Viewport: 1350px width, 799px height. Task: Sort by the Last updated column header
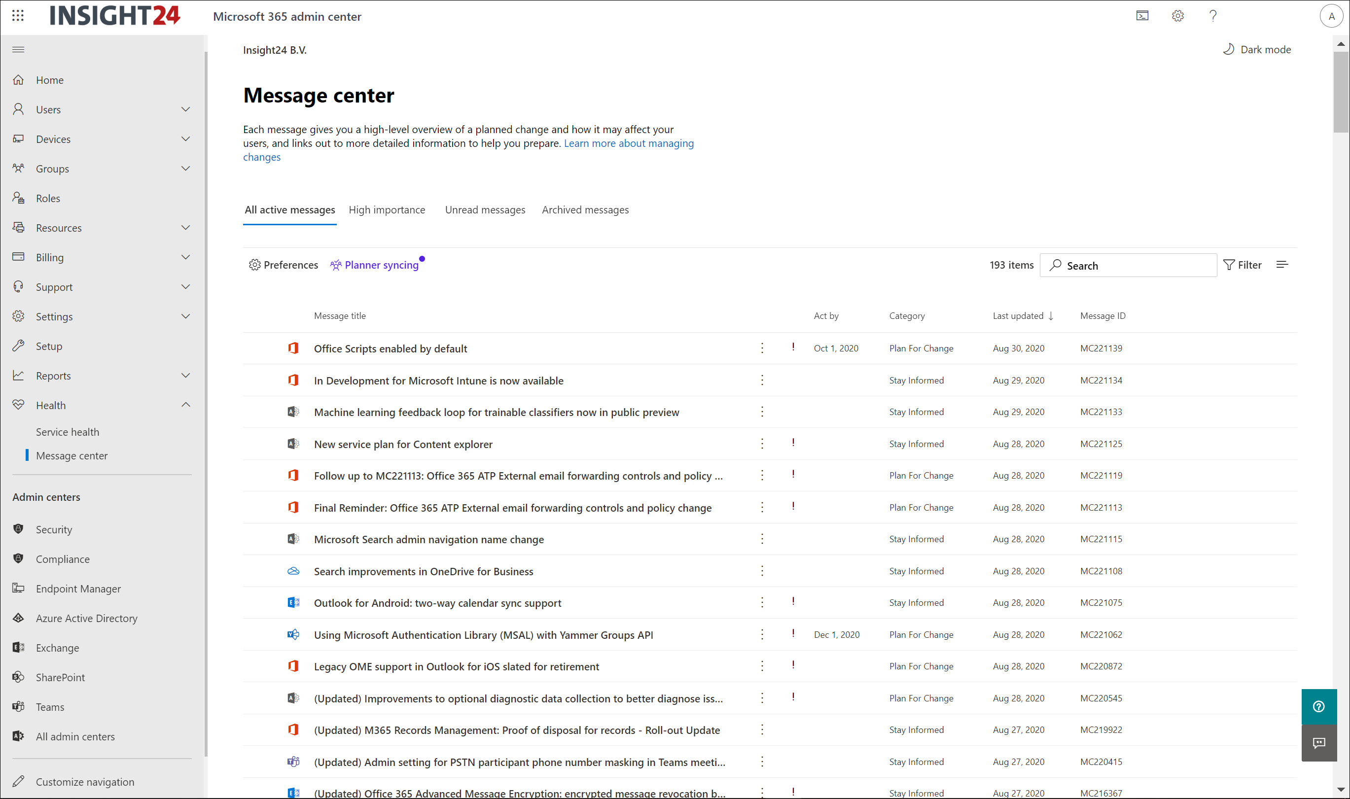click(x=1023, y=316)
